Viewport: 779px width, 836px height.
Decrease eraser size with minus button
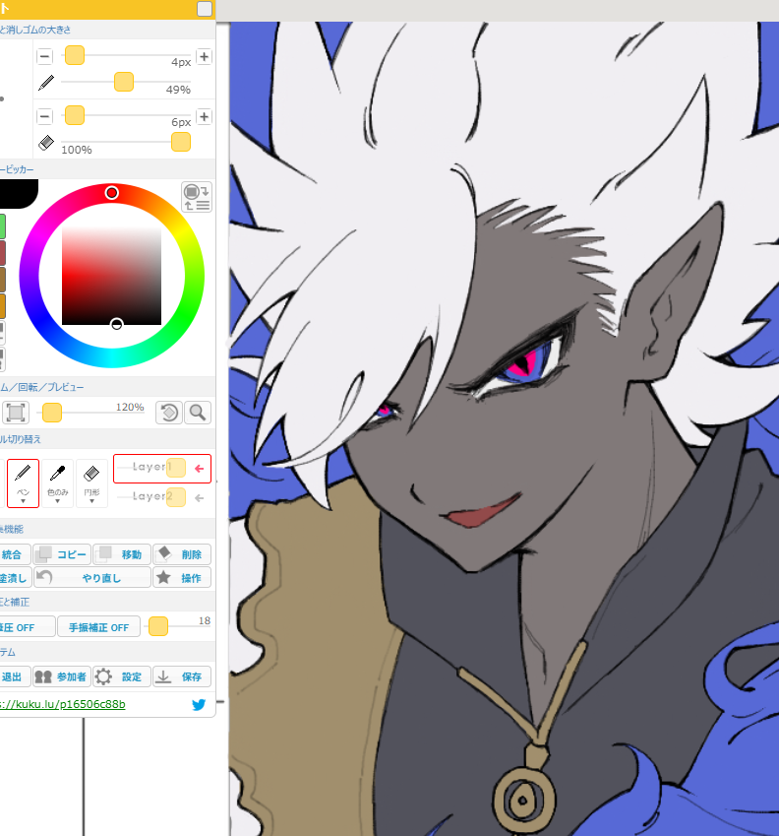coord(44,116)
